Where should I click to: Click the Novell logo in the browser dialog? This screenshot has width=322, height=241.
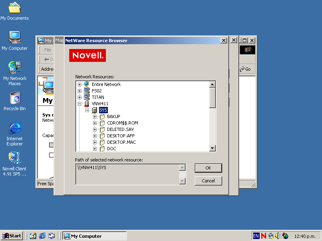coord(87,55)
